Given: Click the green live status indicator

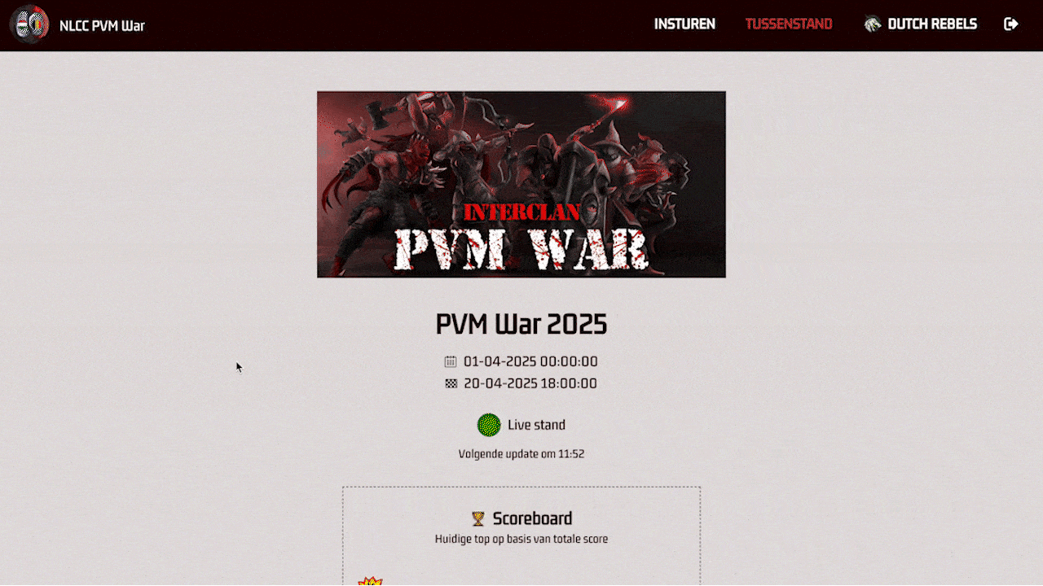Looking at the screenshot, I should 489,425.
